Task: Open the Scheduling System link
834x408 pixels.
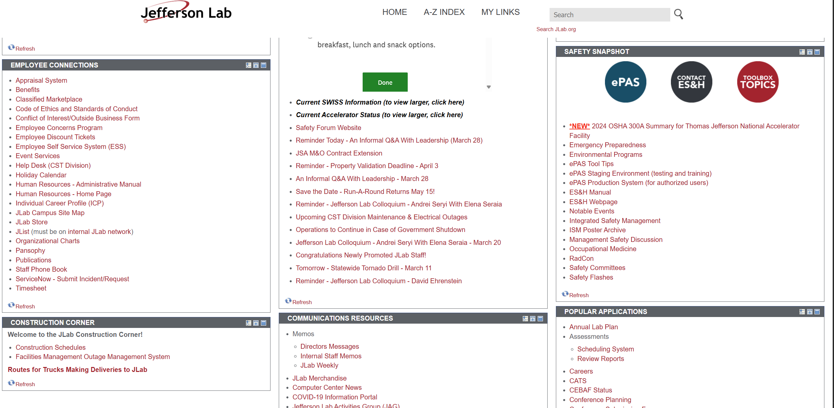Action: tap(605, 349)
